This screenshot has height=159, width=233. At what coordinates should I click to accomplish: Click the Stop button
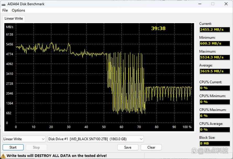click(36, 147)
